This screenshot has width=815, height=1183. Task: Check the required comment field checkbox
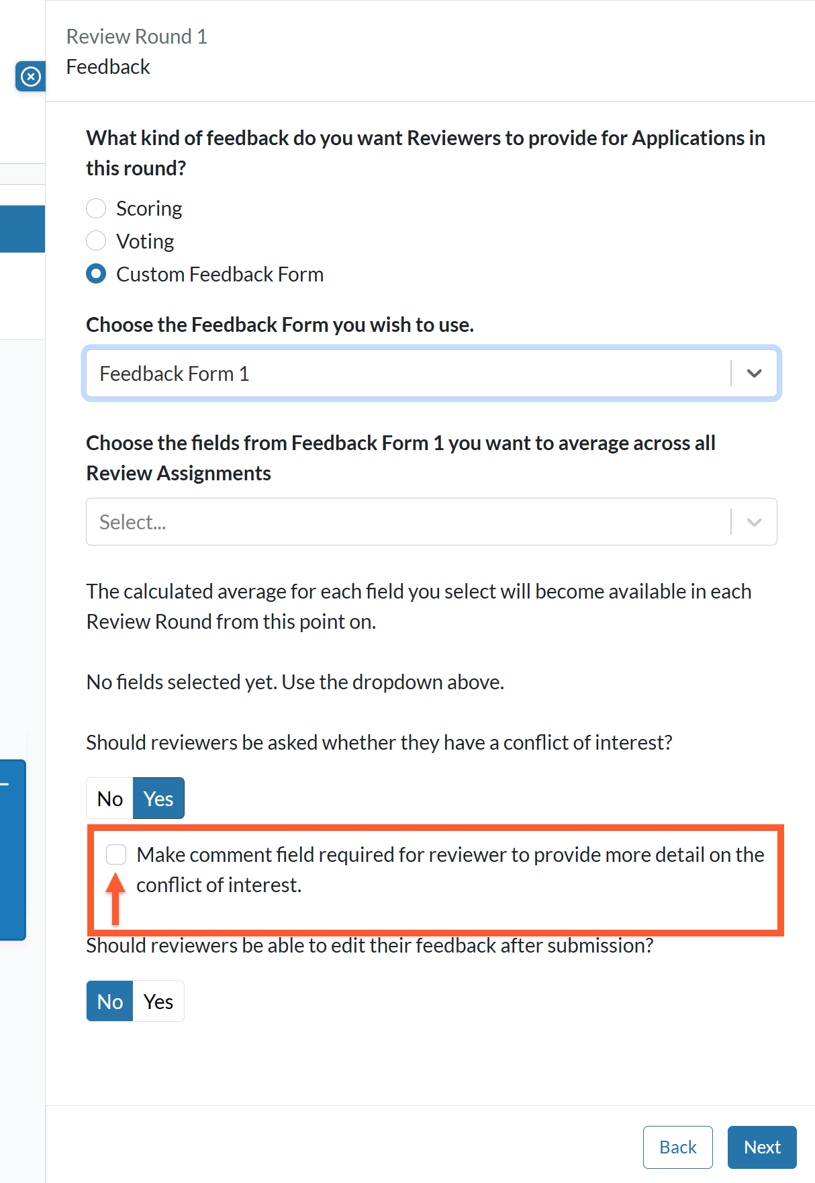pos(116,855)
